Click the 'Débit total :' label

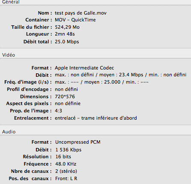[38, 42]
